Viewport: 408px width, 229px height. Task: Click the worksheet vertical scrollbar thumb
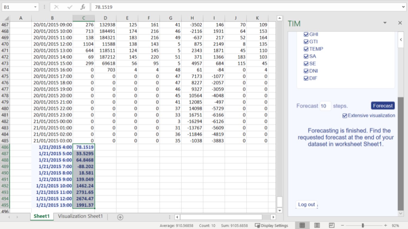pyautogui.click(x=280, y=202)
